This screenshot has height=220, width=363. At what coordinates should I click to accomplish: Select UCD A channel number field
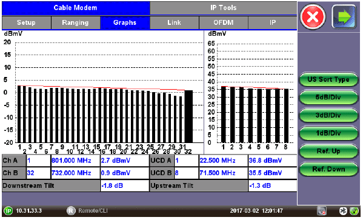(x=187, y=161)
